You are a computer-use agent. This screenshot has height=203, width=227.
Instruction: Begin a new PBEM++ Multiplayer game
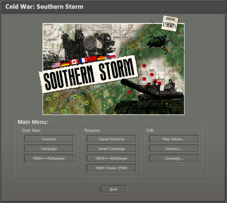[49, 158]
